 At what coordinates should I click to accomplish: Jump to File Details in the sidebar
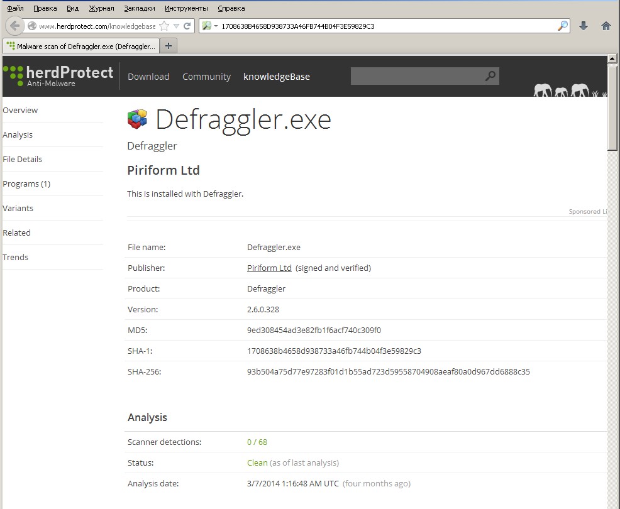pos(22,159)
